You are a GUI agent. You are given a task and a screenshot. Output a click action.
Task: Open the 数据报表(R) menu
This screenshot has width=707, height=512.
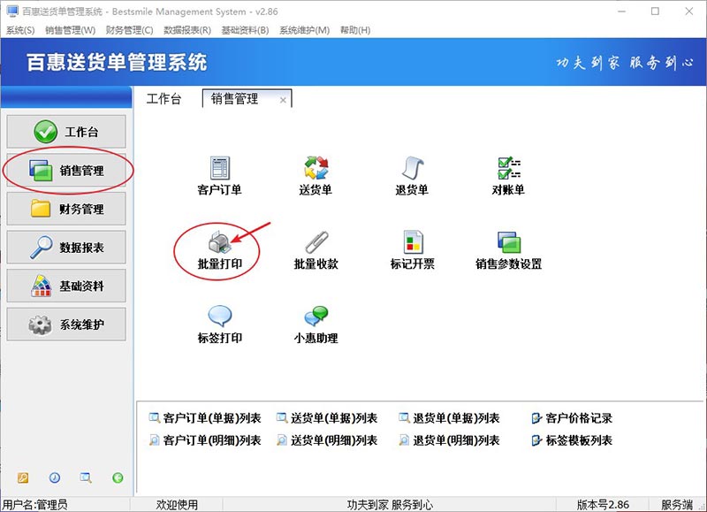187,30
